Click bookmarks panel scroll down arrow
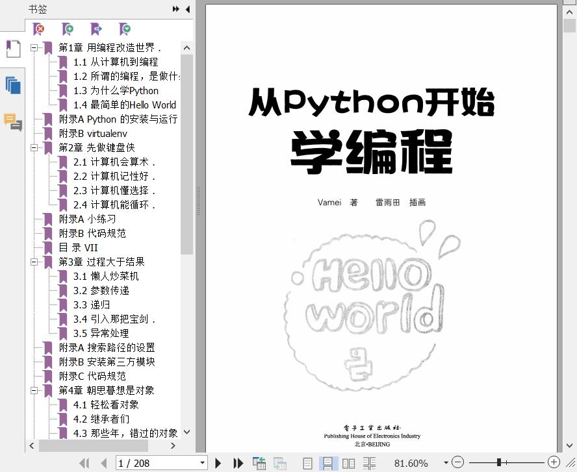Viewport: 577px width, 472px height. click(x=187, y=432)
